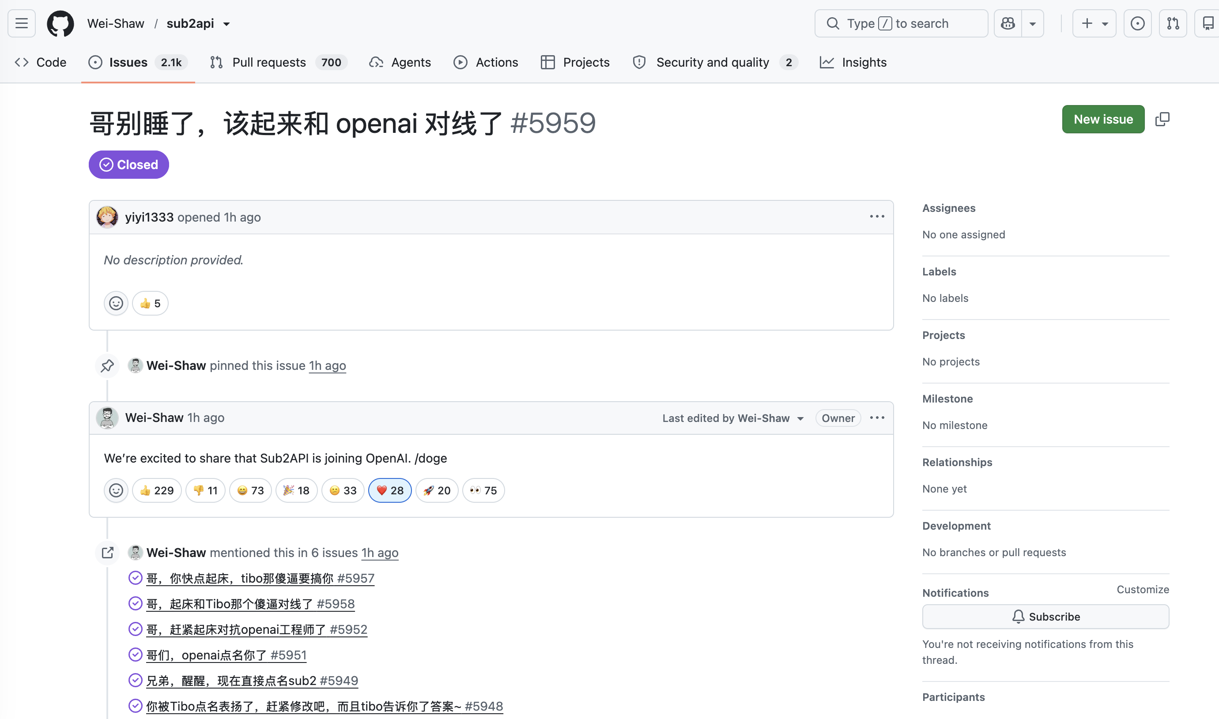Open the create new plus menu
1219x719 pixels.
1094,23
